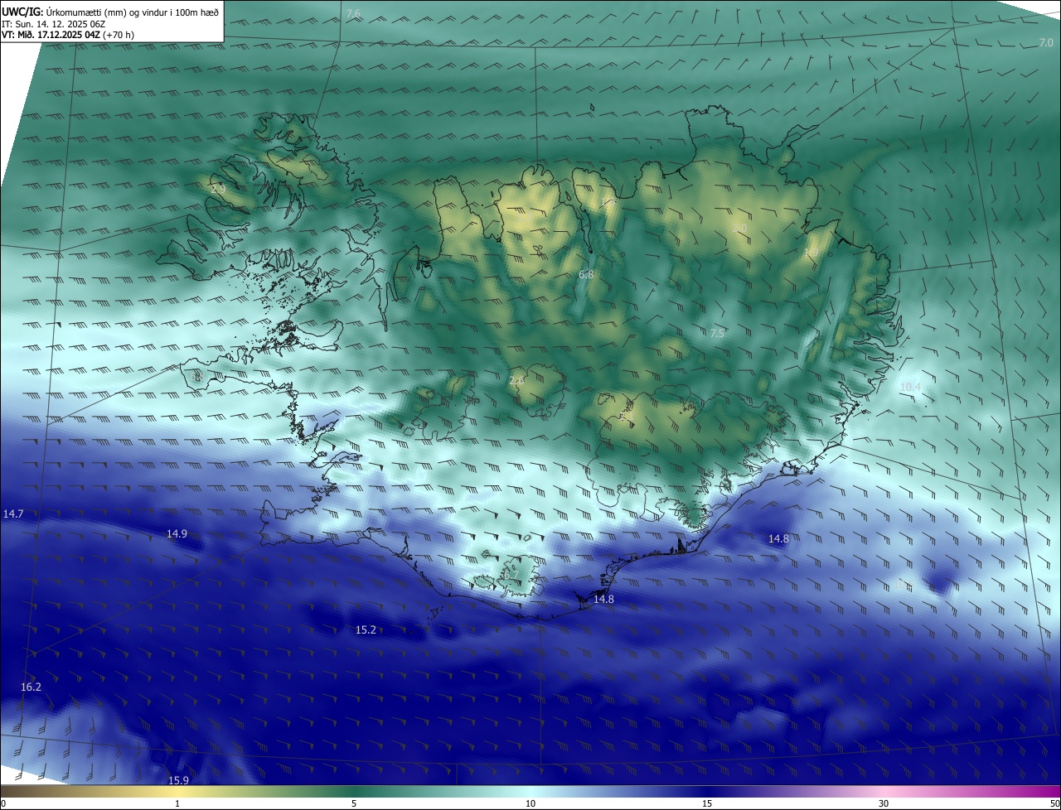Click the colorbar tick label 1
Image resolution: width=1061 pixels, height=810 pixels.
pyautogui.click(x=177, y=803)
